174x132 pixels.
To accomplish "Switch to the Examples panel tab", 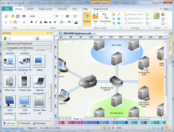I will pos(24,123).
